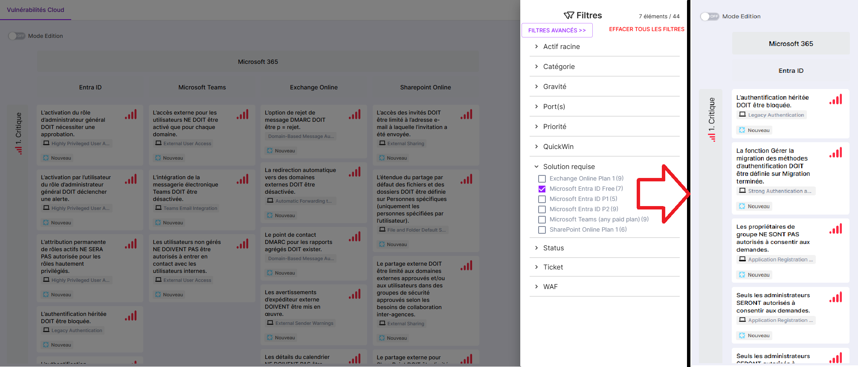The width and height of the screenshot is (858, 367).
Task: Click the funnel icon beside Filtres
Action: pos(568,15)
